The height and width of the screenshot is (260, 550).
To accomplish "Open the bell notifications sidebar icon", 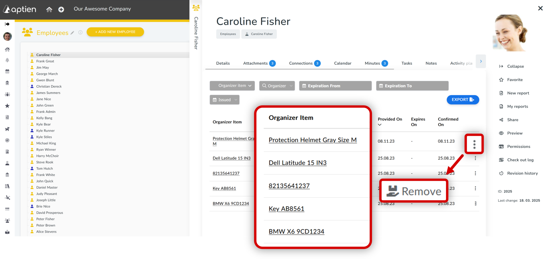I will click(7, 60).
